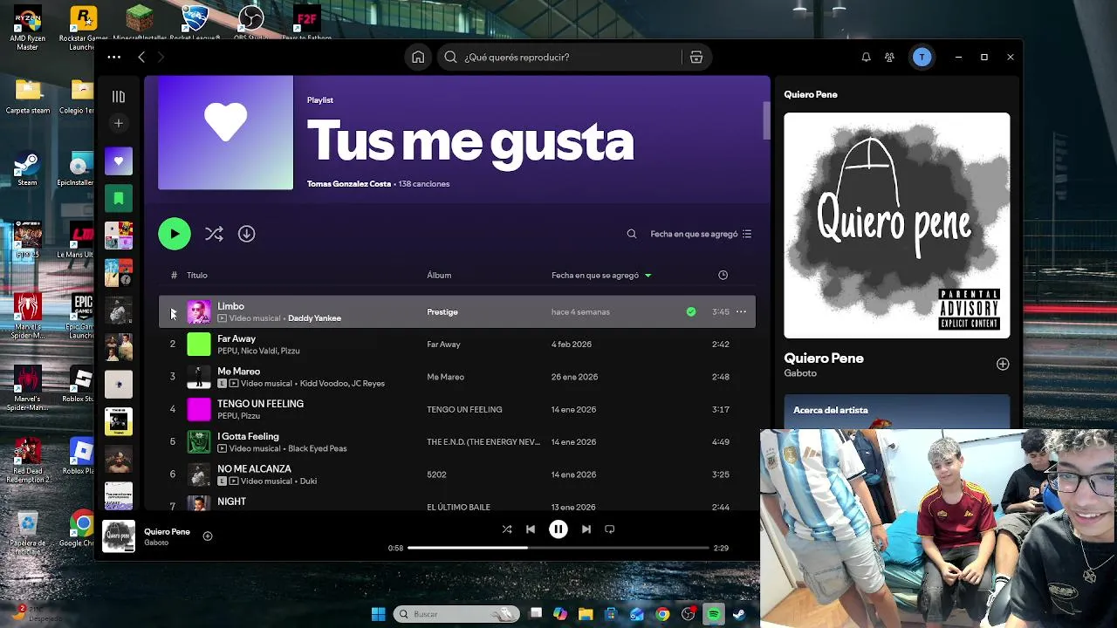The image size is (1117, 628).
Task: Select song "Me Mareo" title
Action: [x=238, y=371]
